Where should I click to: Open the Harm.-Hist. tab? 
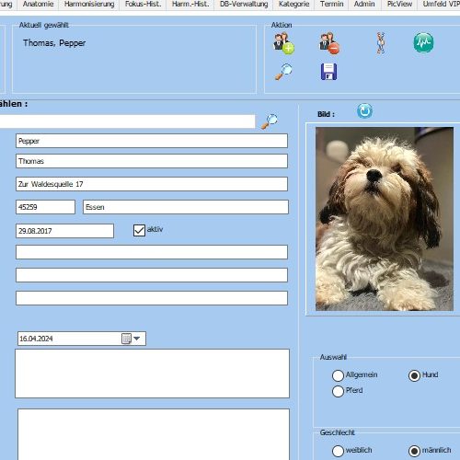click(190, 5)
